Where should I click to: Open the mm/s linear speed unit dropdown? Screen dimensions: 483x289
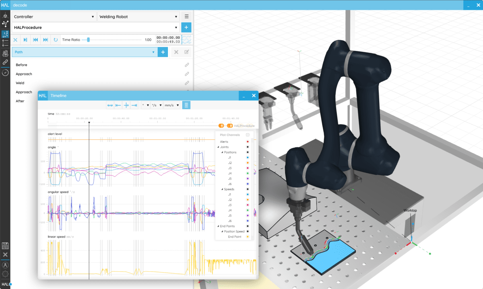click(171, 105)
